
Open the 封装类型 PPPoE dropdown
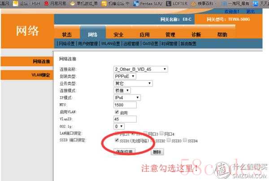(125, 76)
